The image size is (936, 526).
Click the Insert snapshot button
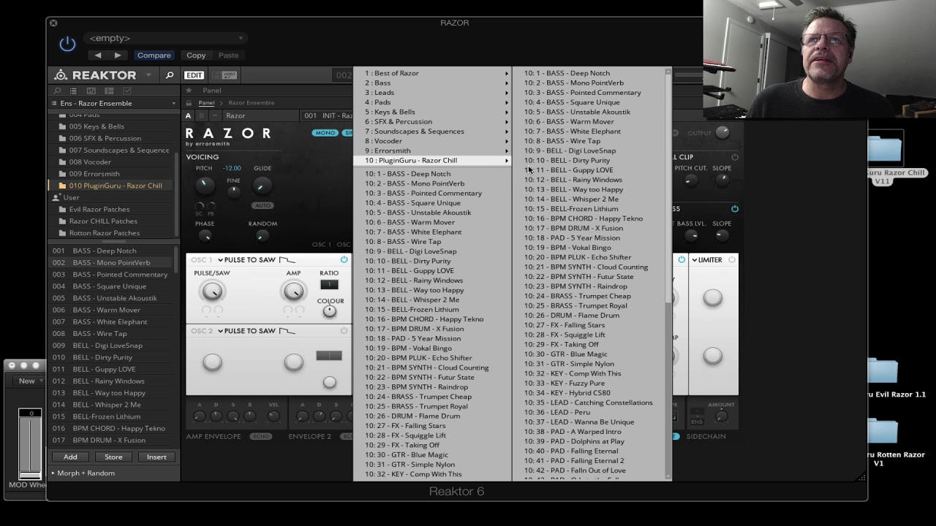(156, 457)
